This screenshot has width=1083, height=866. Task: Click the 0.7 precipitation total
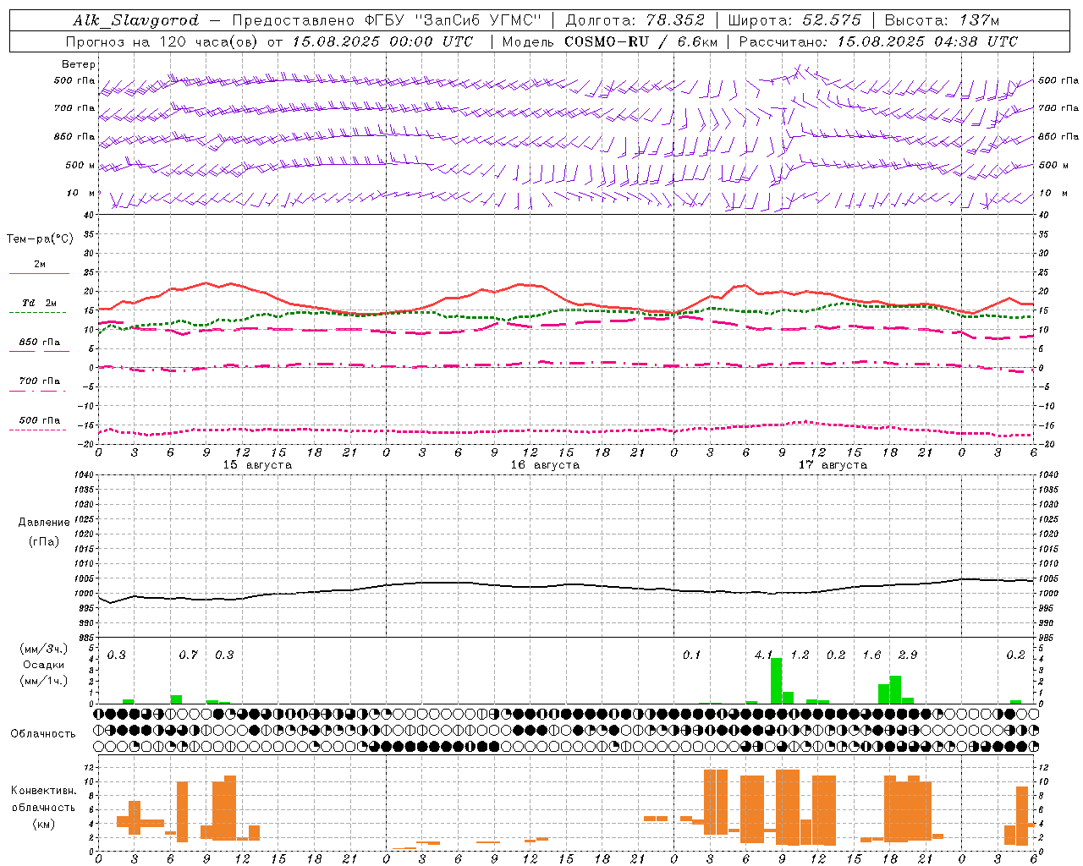click(188, 655)
